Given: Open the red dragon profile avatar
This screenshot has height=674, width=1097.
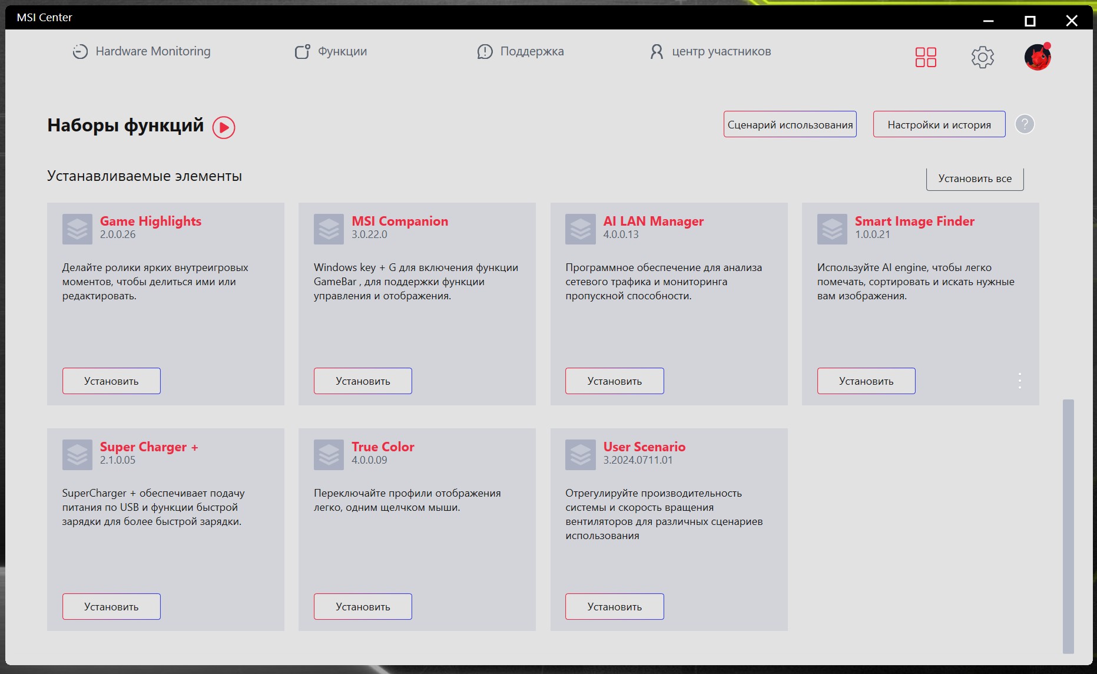Looking at the screenshot, I should point(1038,57).
